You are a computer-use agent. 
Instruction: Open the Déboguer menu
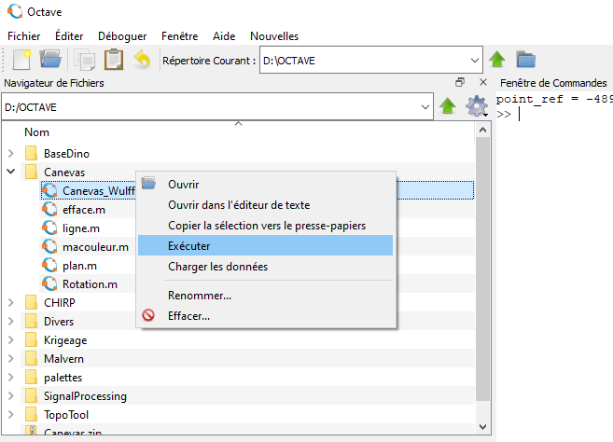122,36
